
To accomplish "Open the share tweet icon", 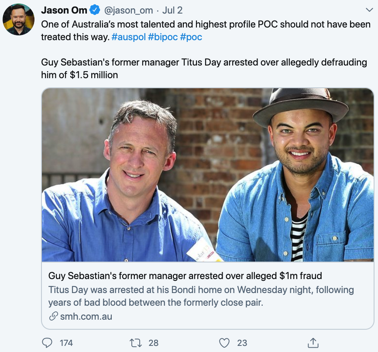I will coord(313,343).
